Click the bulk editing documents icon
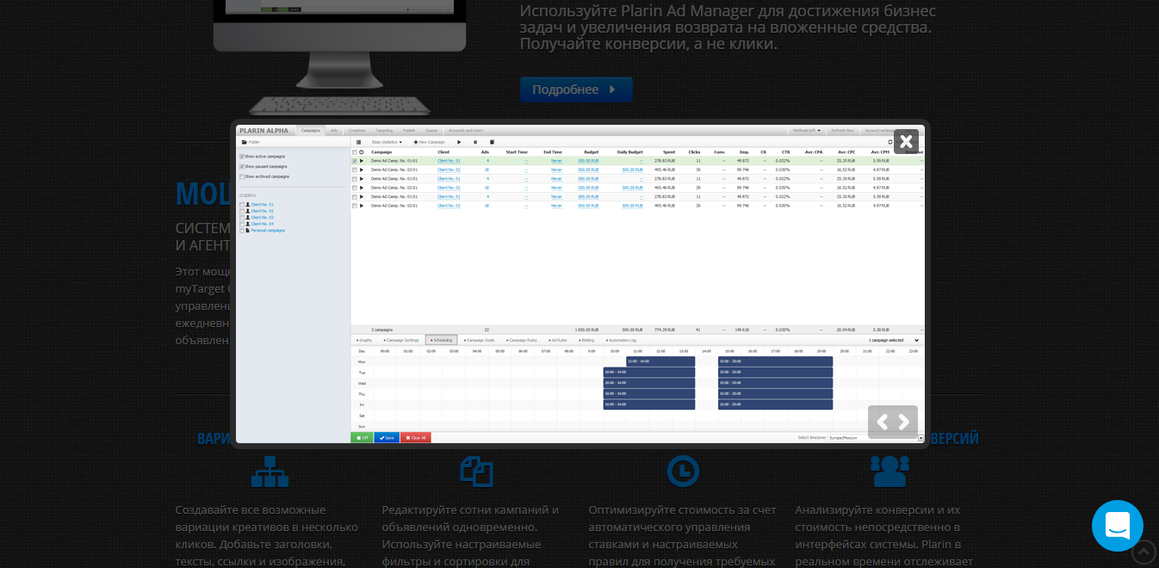 click(476, 472)
